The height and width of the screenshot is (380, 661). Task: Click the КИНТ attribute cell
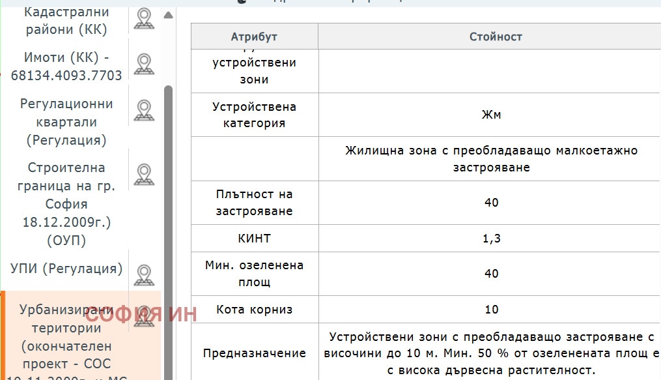(x=254, y=239)
